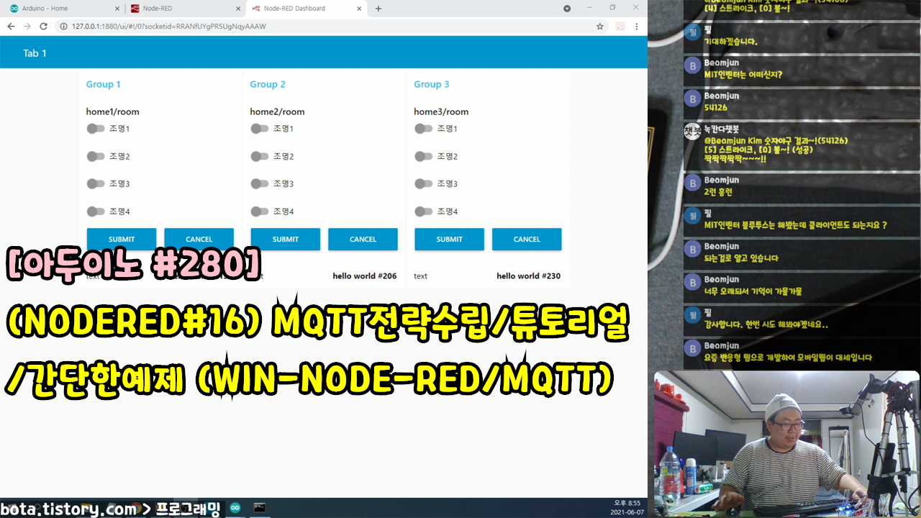Click the Chrome profile download icon
Viewport: 921px width, 518px height.
point(567,9)
